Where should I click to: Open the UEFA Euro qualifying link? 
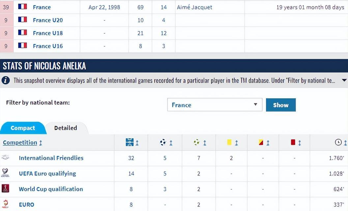point(47,173)
